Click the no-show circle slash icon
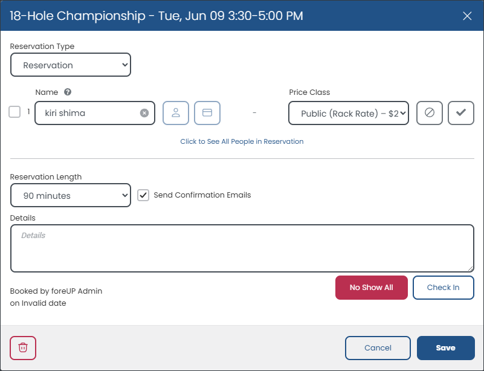 430,113
